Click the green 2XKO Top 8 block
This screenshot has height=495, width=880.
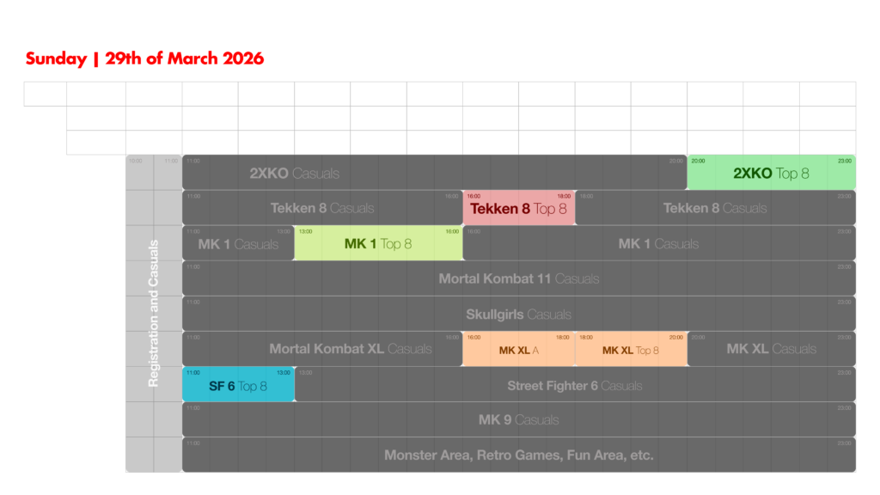point(771,173)
